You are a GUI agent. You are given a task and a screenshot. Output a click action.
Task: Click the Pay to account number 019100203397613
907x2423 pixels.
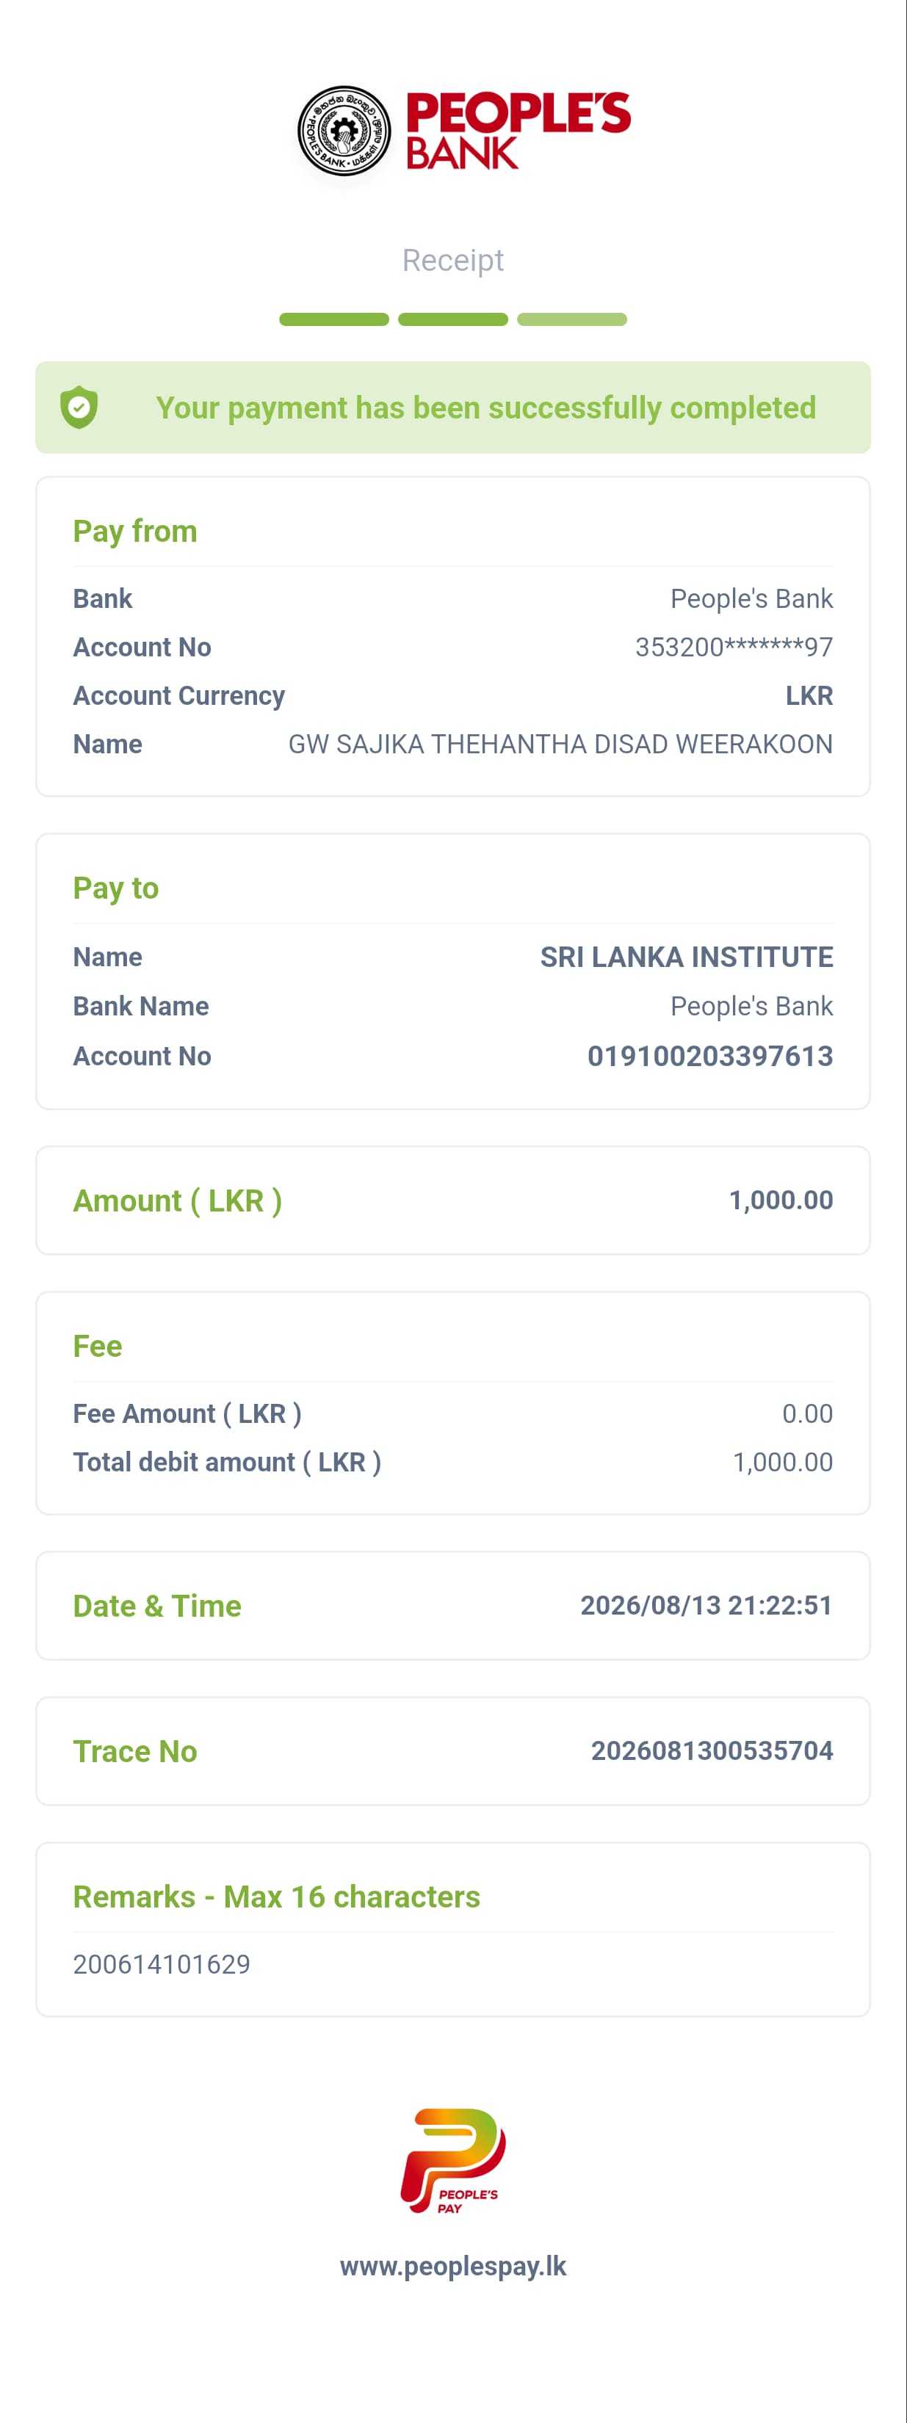pyautogui.click(x=709, y=1057)
